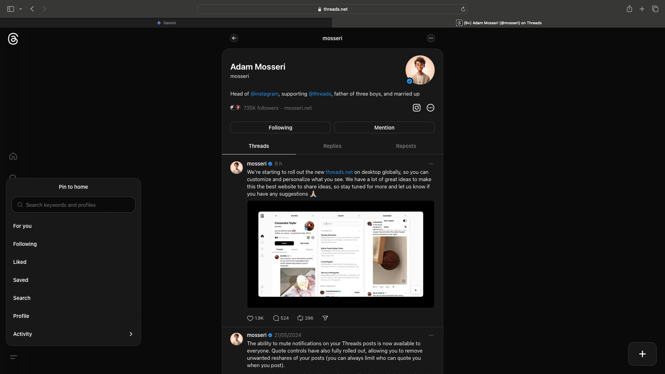Image resolution: width=665 pixels, height=374 pixels.
Task: Choose Liked in Pin to home
Action: pyautogui.click(x=73, y=262)
